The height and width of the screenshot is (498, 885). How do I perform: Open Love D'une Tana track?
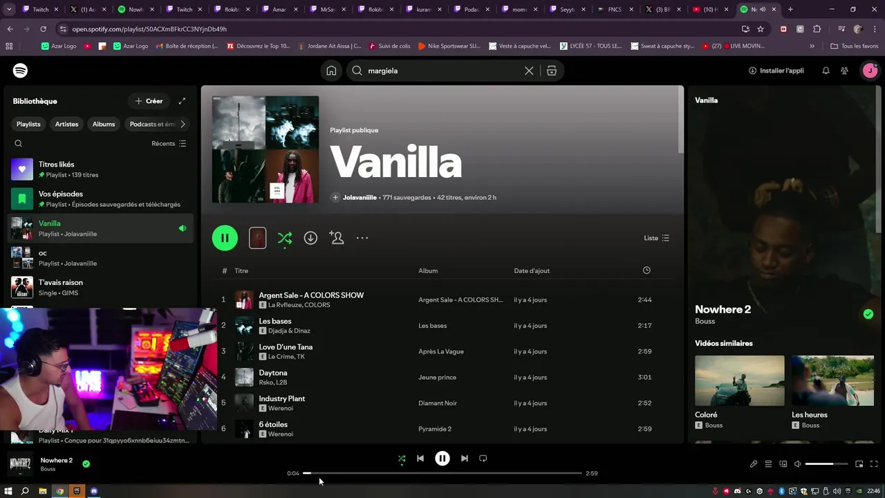pyautogui.click(x=286, y=347)
